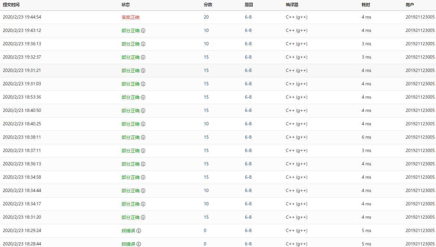Viewport: 436px width, 247px height.
Task: Select timestamp 2020/2/23 18:40:25
Action: [22, 124]
